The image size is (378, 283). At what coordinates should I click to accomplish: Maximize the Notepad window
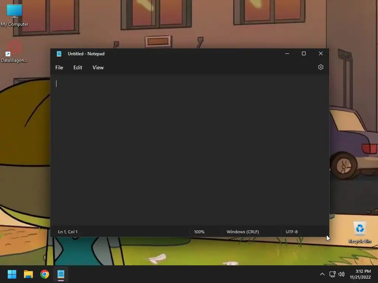(x=304, y=54)
